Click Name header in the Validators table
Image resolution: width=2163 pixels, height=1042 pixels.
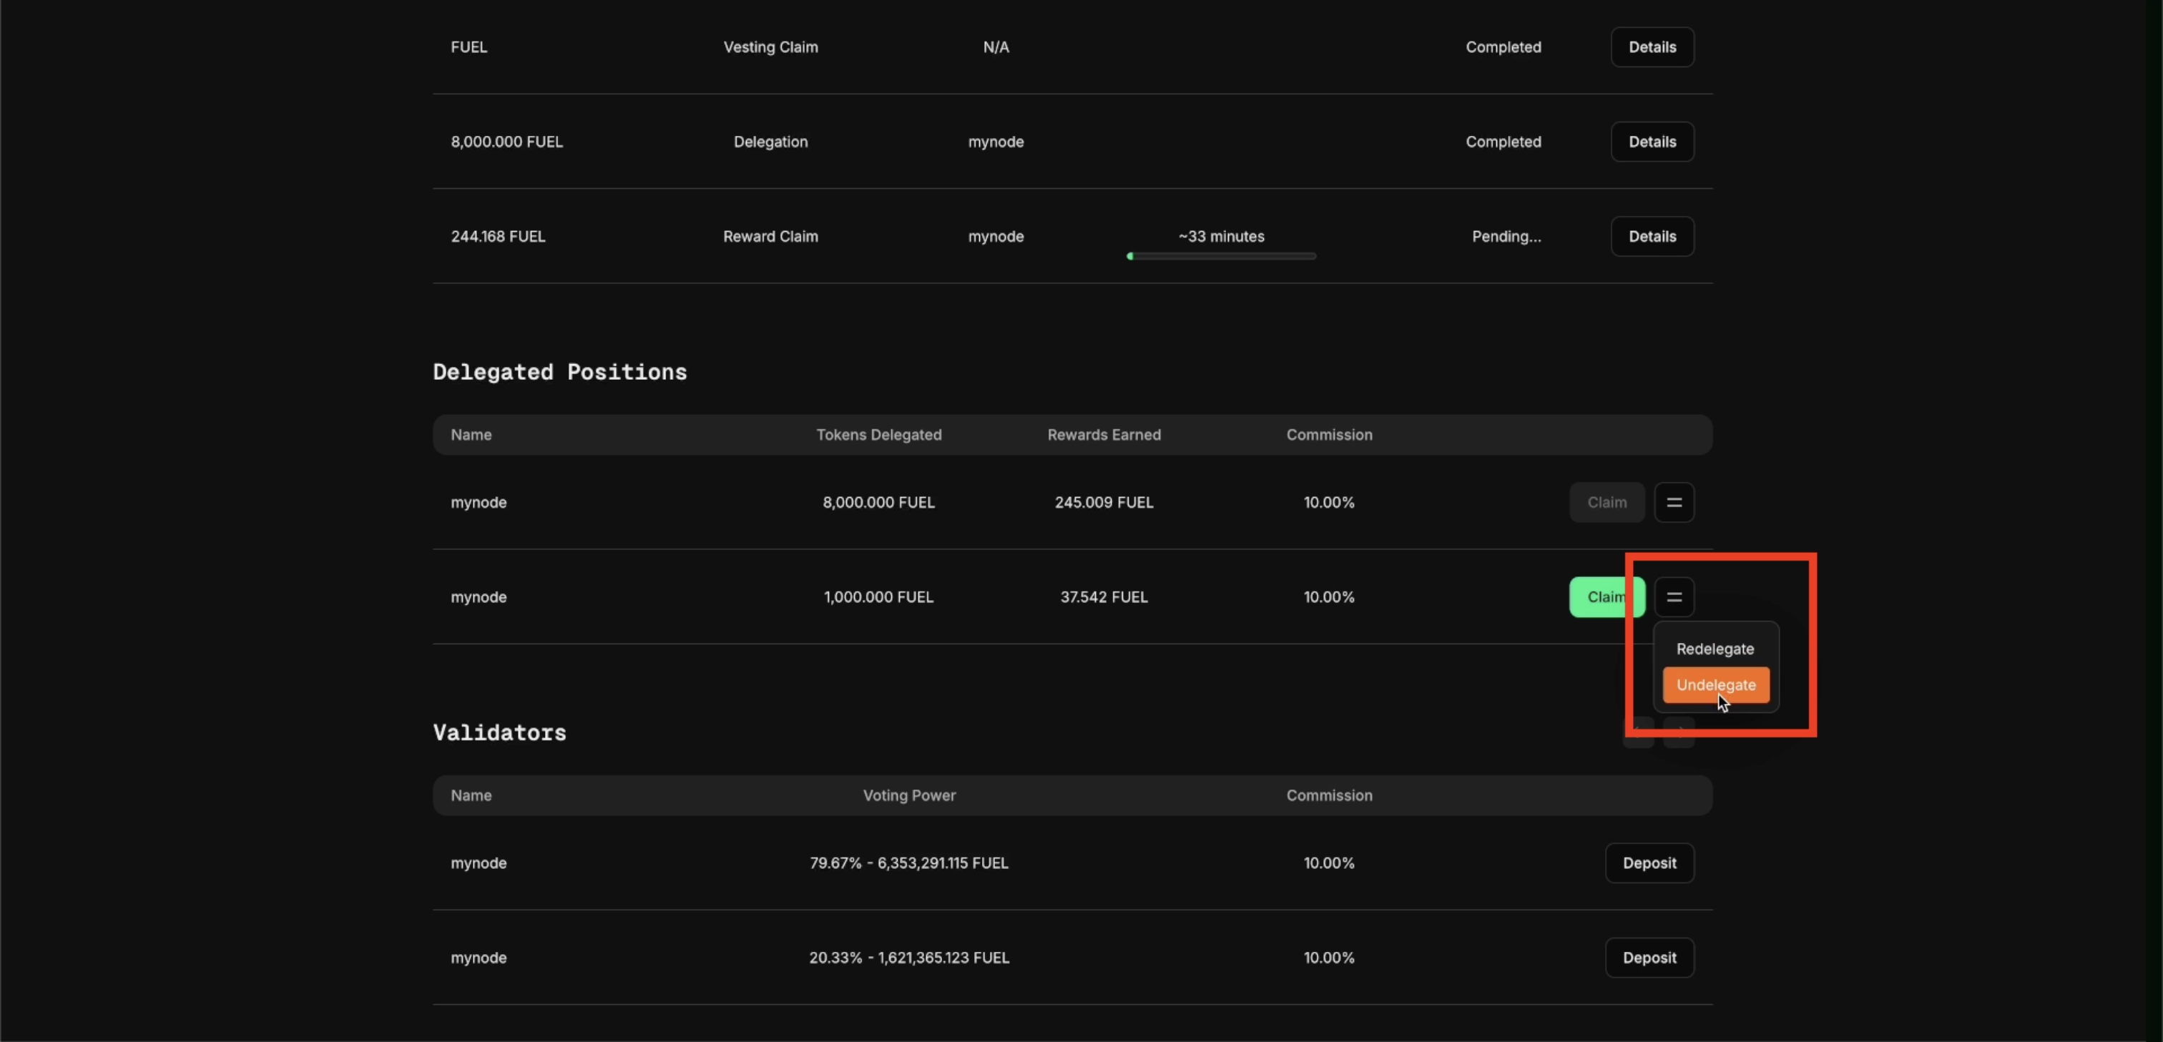click(x=471, y=795)
